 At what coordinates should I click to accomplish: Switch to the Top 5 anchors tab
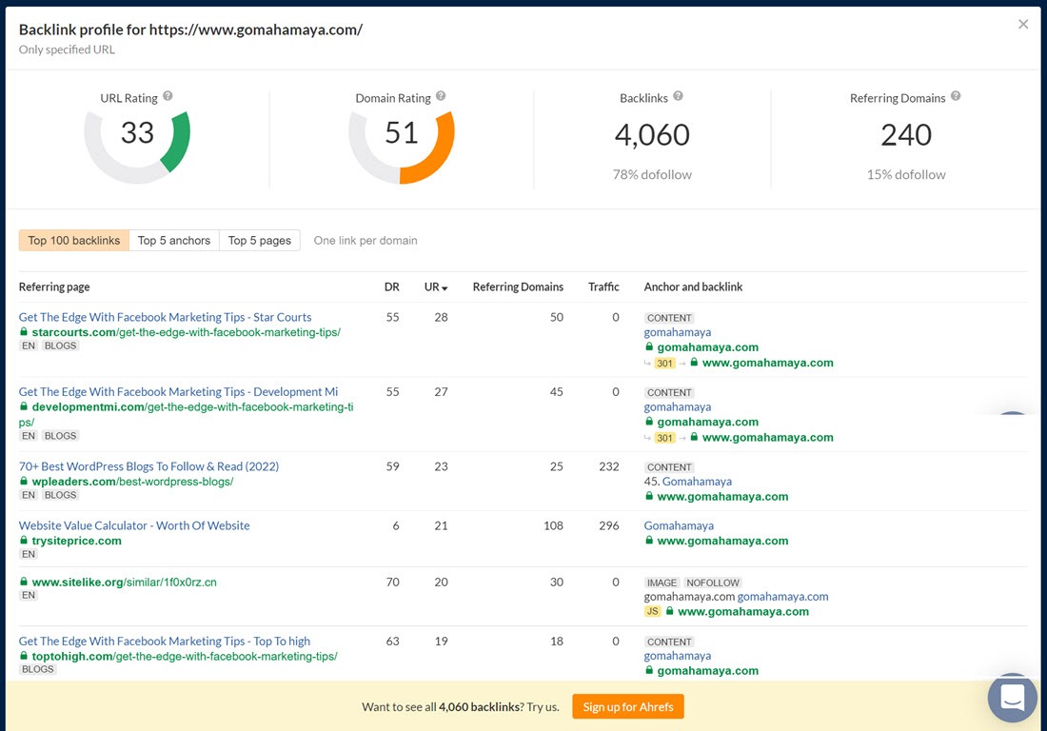point(173,240)
